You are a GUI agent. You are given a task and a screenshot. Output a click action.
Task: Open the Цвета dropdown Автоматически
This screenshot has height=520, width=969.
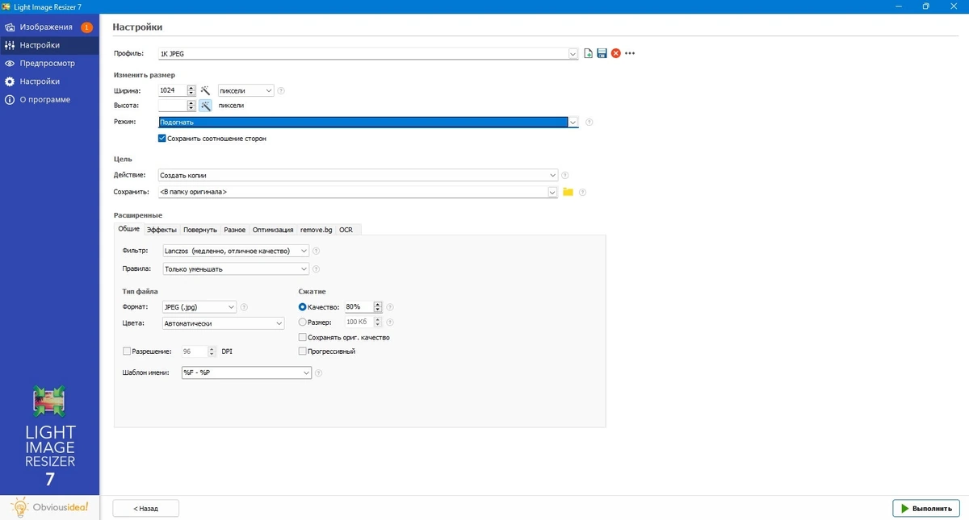coord(223,323)
